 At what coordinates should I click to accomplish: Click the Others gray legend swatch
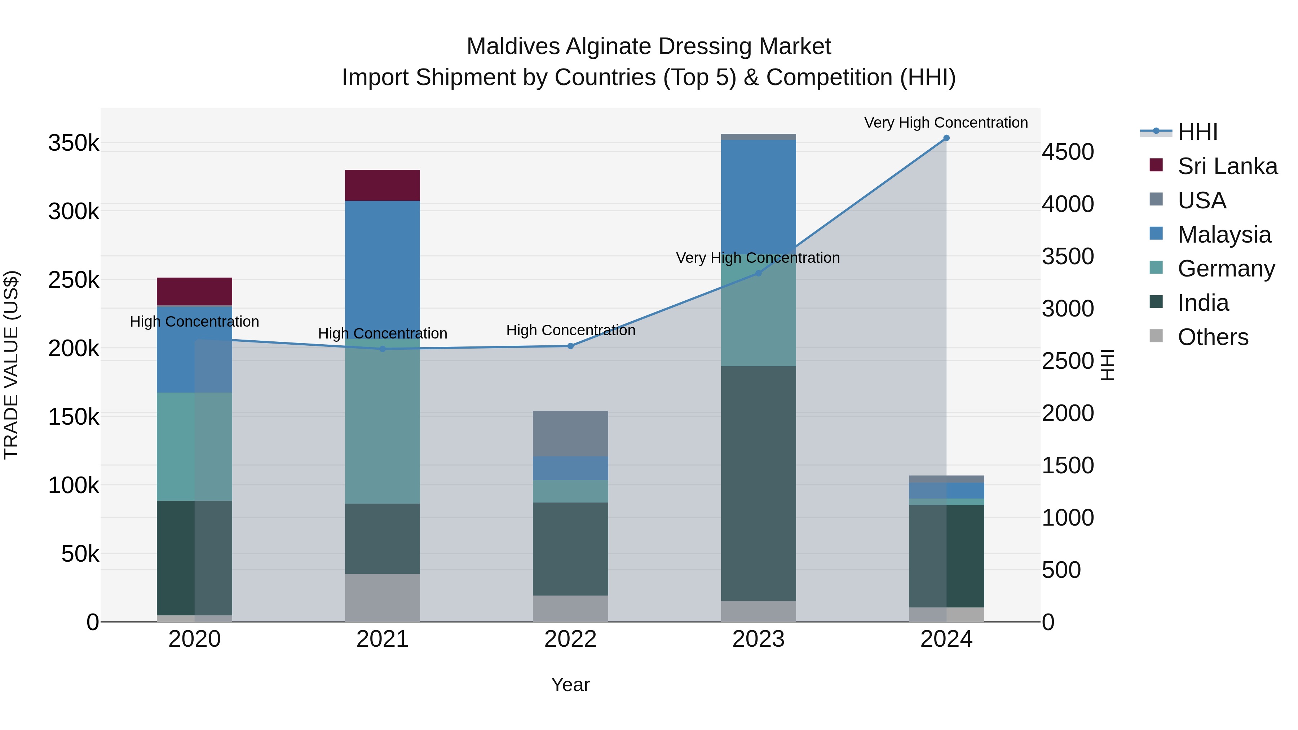1156,336
